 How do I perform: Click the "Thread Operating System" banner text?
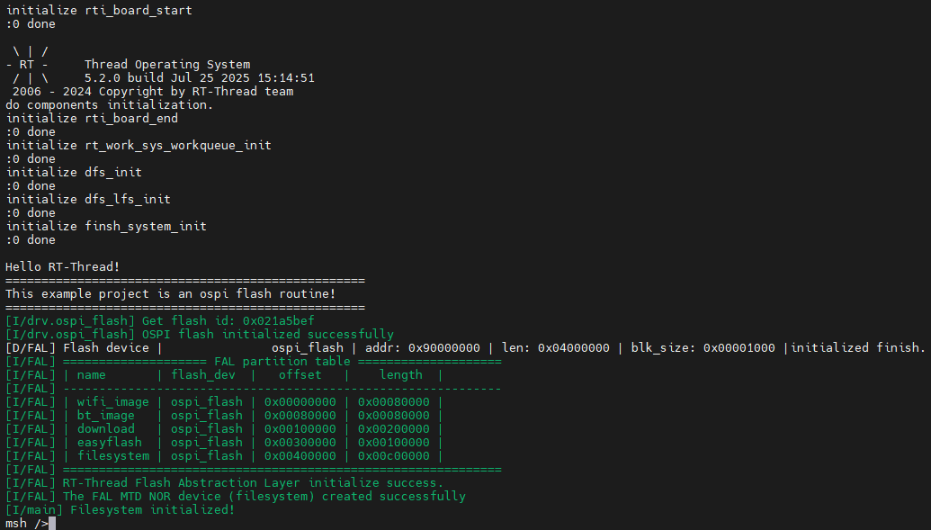click(x=167, y=65)
